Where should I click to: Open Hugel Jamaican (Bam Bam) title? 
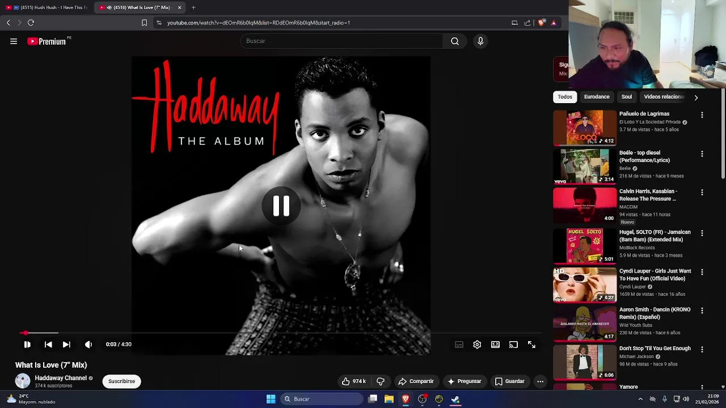655,236
